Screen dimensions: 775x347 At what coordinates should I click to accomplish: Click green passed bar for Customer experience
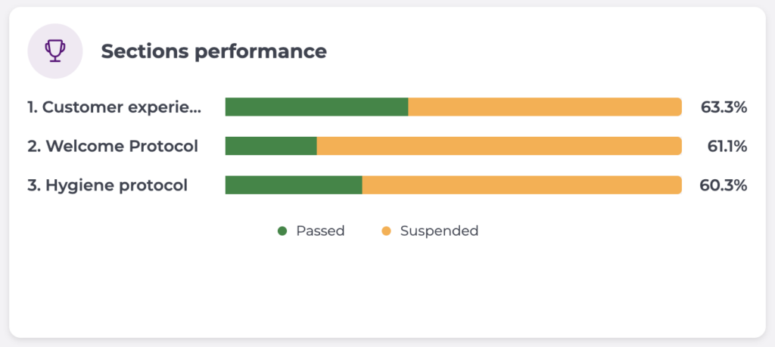tap(316, 107)
